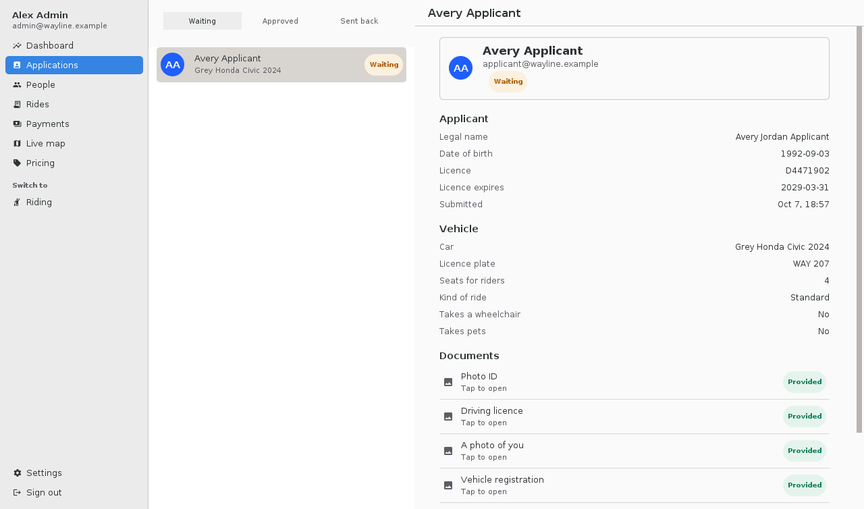Click the AA avatar in the header card
The height and width of the screenshot is (509, 864).
click(461, 68)
